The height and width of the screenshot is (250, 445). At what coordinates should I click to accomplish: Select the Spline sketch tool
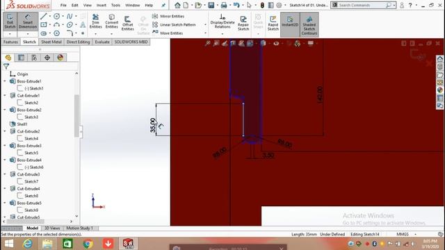coord(70,17)
